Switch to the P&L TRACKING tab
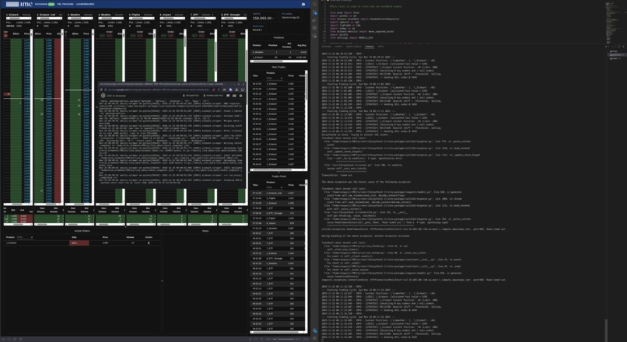The image size is (627, 342). click(65, 4)
